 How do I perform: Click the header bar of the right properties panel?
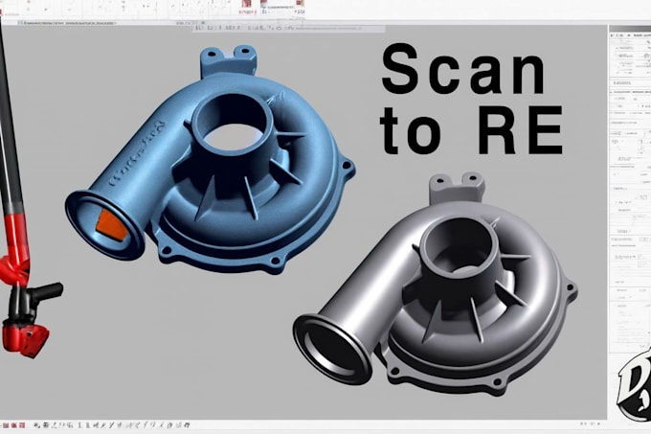tap(630, 28)
